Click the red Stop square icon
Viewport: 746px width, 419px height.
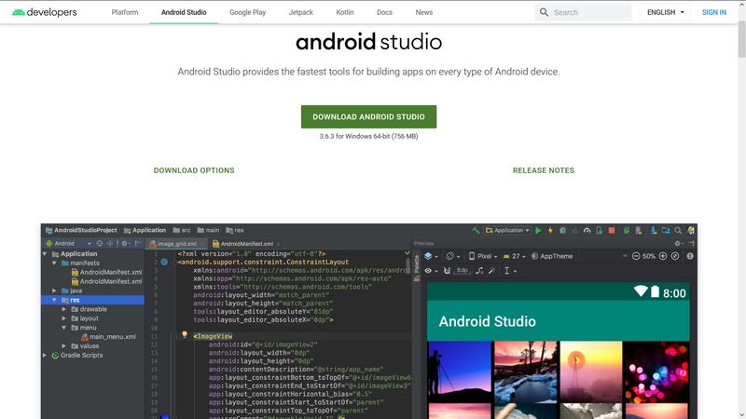[612, 230]
